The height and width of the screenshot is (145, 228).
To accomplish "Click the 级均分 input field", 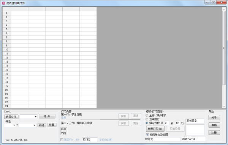I will 90,139.
